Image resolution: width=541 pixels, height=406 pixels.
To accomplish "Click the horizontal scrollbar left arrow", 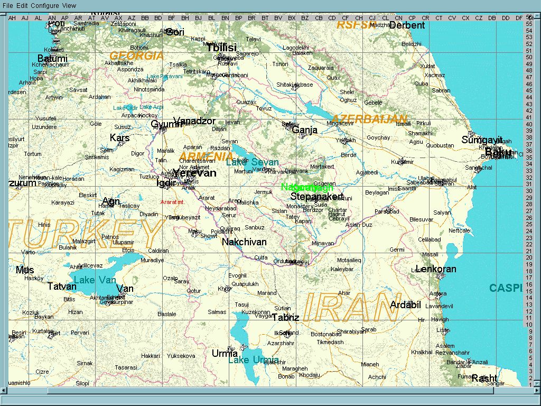I will (x=4, y=390).
